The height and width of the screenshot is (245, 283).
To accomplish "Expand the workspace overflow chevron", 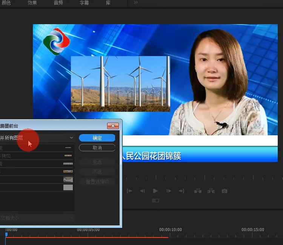I will pos(136,3).
